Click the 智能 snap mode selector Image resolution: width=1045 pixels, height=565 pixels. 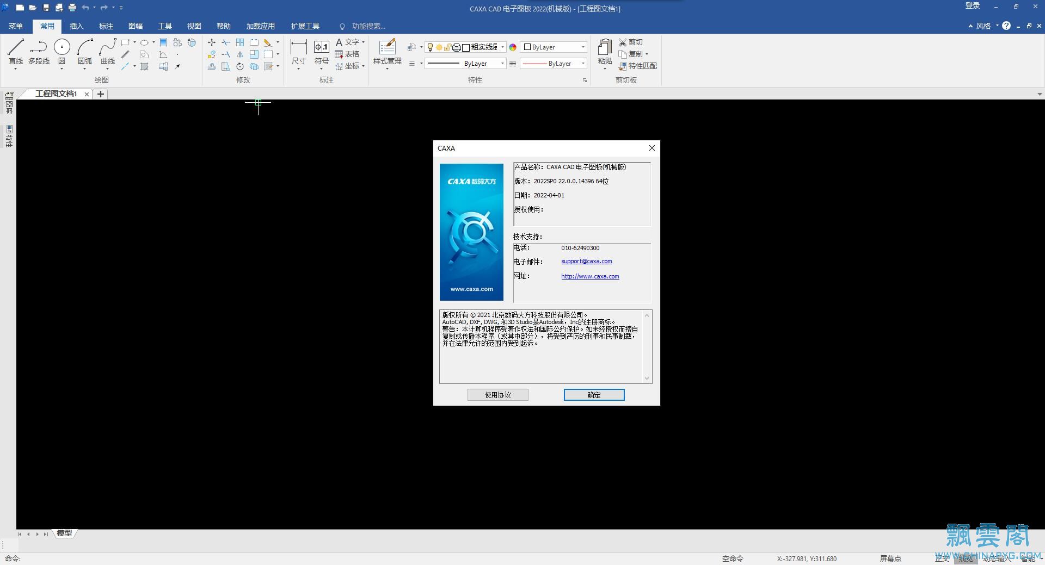1028,558
